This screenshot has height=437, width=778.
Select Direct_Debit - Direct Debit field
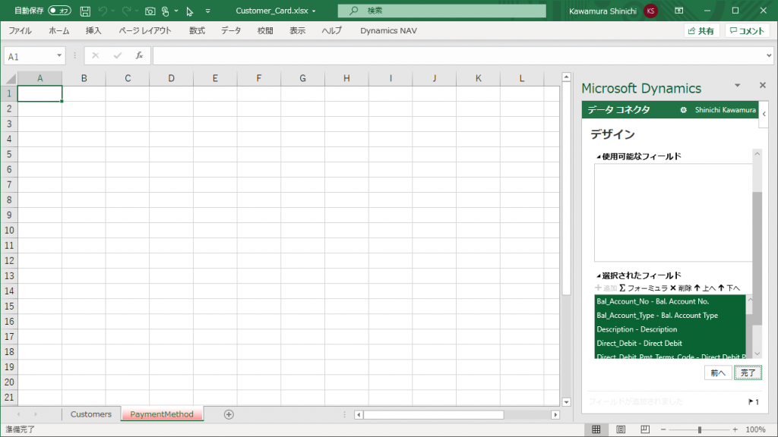(x=670, y=343)
